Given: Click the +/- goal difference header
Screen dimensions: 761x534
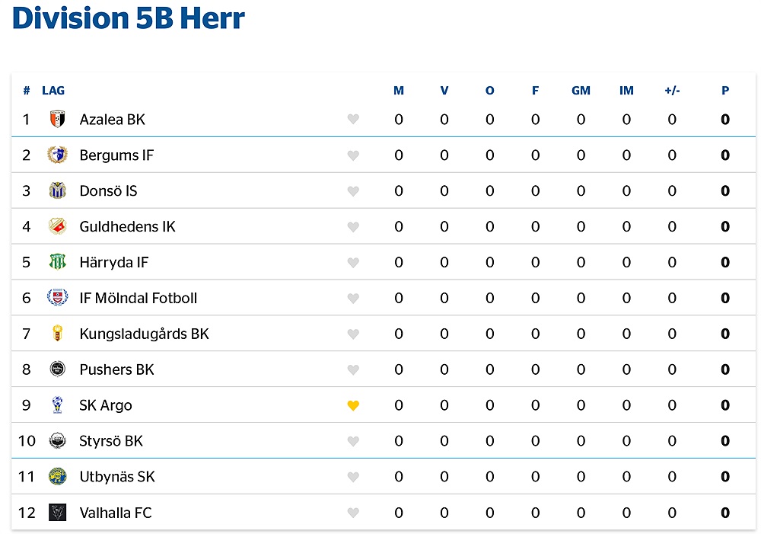Looking at the screenshot, I should coord(672,91).
